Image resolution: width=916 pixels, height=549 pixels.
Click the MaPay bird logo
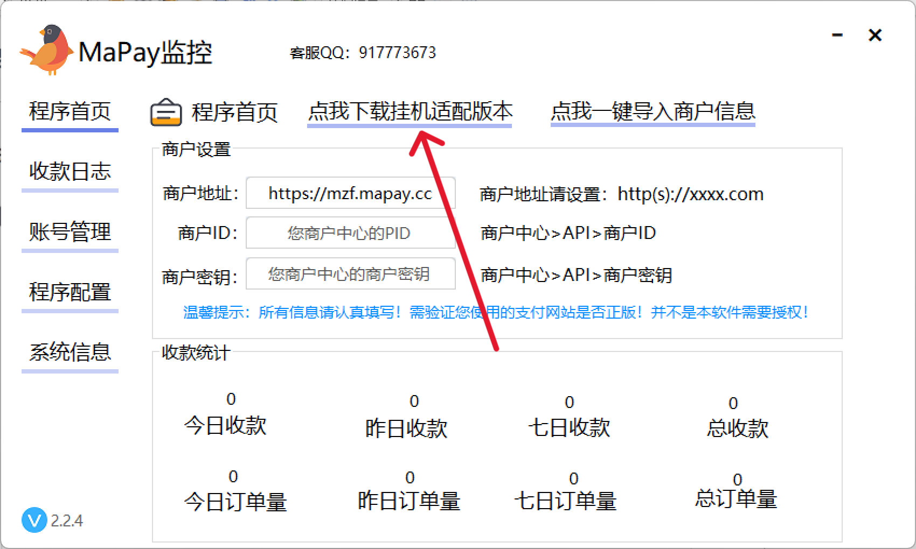pos(47,50)
